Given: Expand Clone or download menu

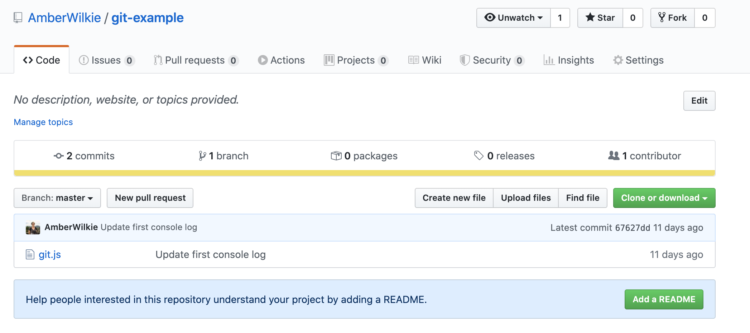Looking at the screenshot, I should point(664,198).
